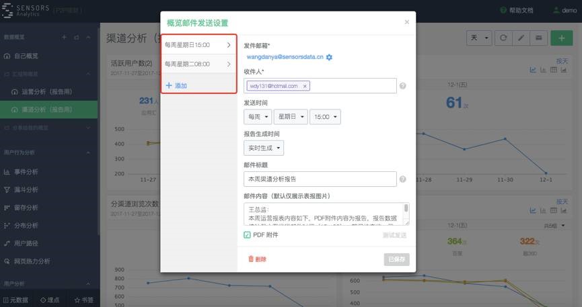Click the help icon beside recipient field

pos(402,86)
